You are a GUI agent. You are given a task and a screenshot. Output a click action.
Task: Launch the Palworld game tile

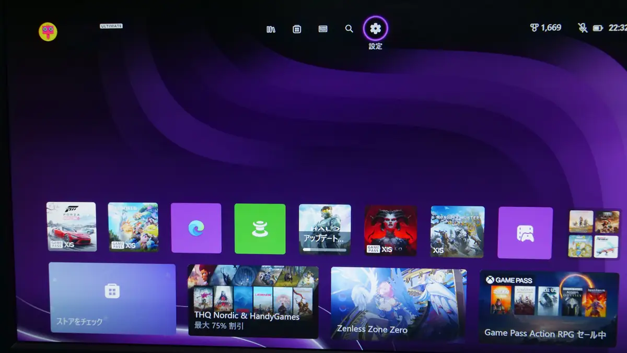click(x=133, y=227)
